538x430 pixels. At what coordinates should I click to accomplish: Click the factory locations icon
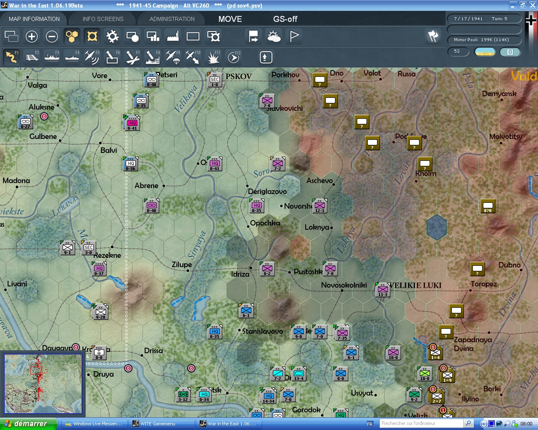[x=173, y=37]
